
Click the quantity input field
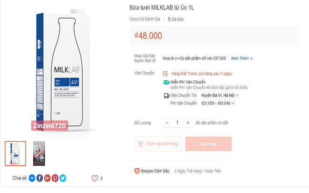click(177, 123)
